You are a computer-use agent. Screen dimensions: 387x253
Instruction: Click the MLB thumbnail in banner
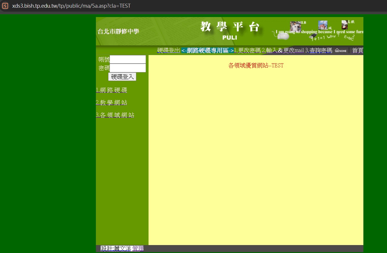click(295, 27)
